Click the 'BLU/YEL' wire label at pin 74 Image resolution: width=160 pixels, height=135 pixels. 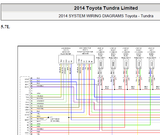(x=40, y=98)
